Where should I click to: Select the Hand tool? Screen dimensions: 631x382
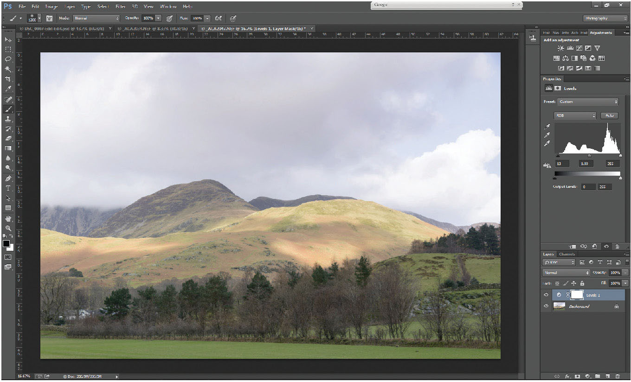(8, 218)
